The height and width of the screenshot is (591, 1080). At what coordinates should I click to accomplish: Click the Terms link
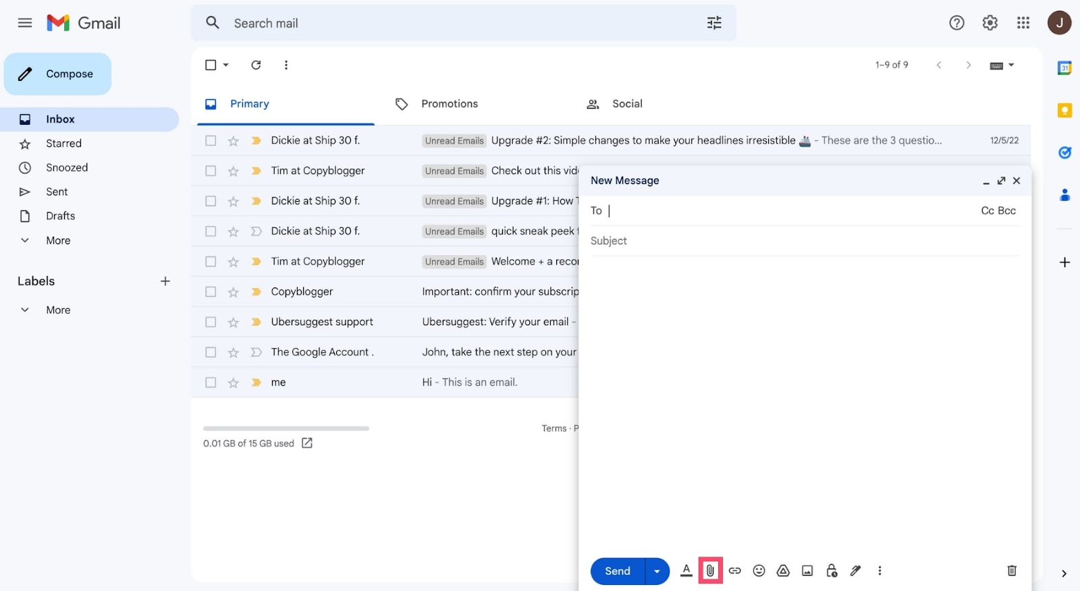[x=554, y=428]
